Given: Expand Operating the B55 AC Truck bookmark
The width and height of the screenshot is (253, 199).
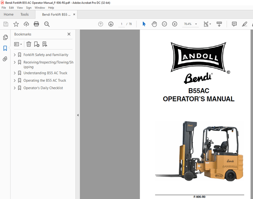Looking at the screenshot, I should 15,80.
